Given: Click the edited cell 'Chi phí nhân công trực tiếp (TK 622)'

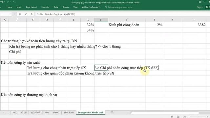Looking at the screenshot, I should [x=127, y=68].
